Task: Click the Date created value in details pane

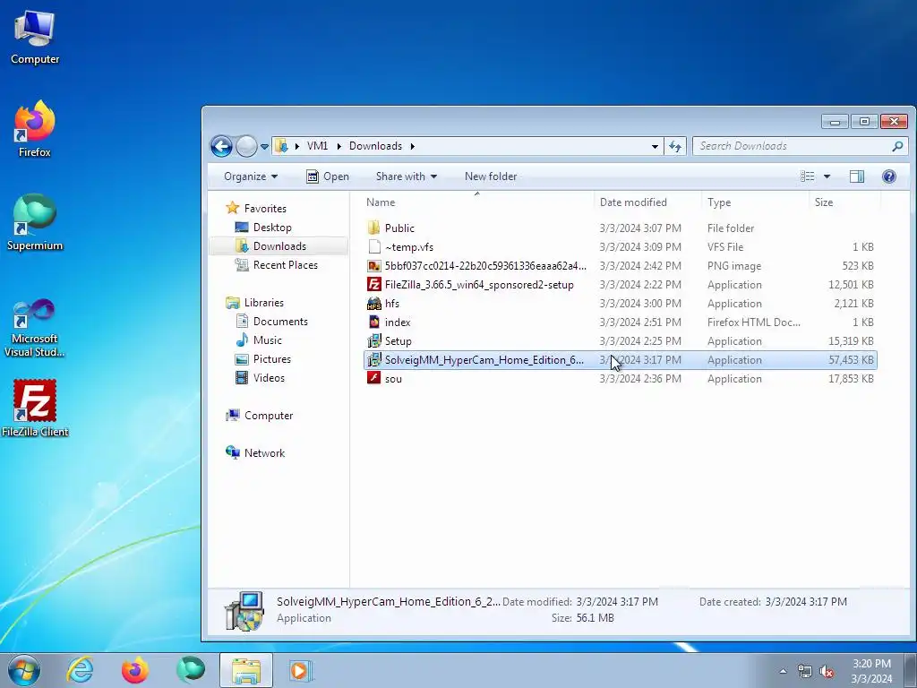Action: 806,601
